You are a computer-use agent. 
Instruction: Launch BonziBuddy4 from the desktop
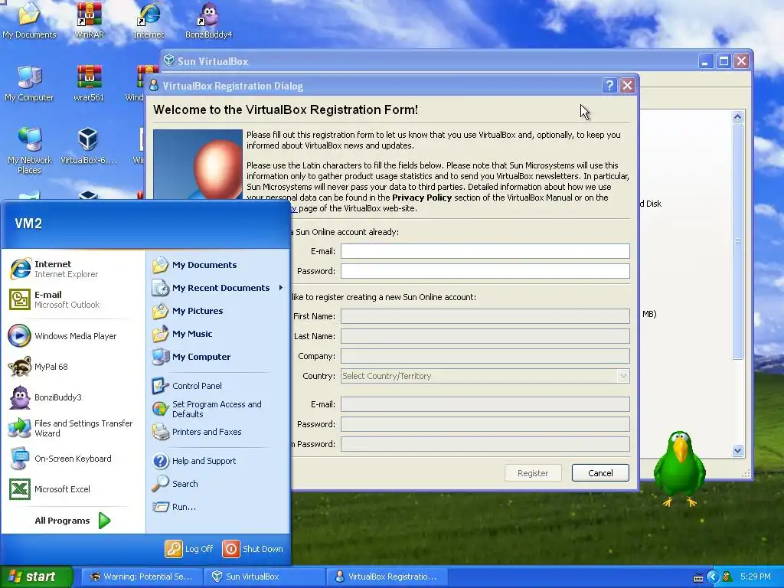[x=208, y=20]
